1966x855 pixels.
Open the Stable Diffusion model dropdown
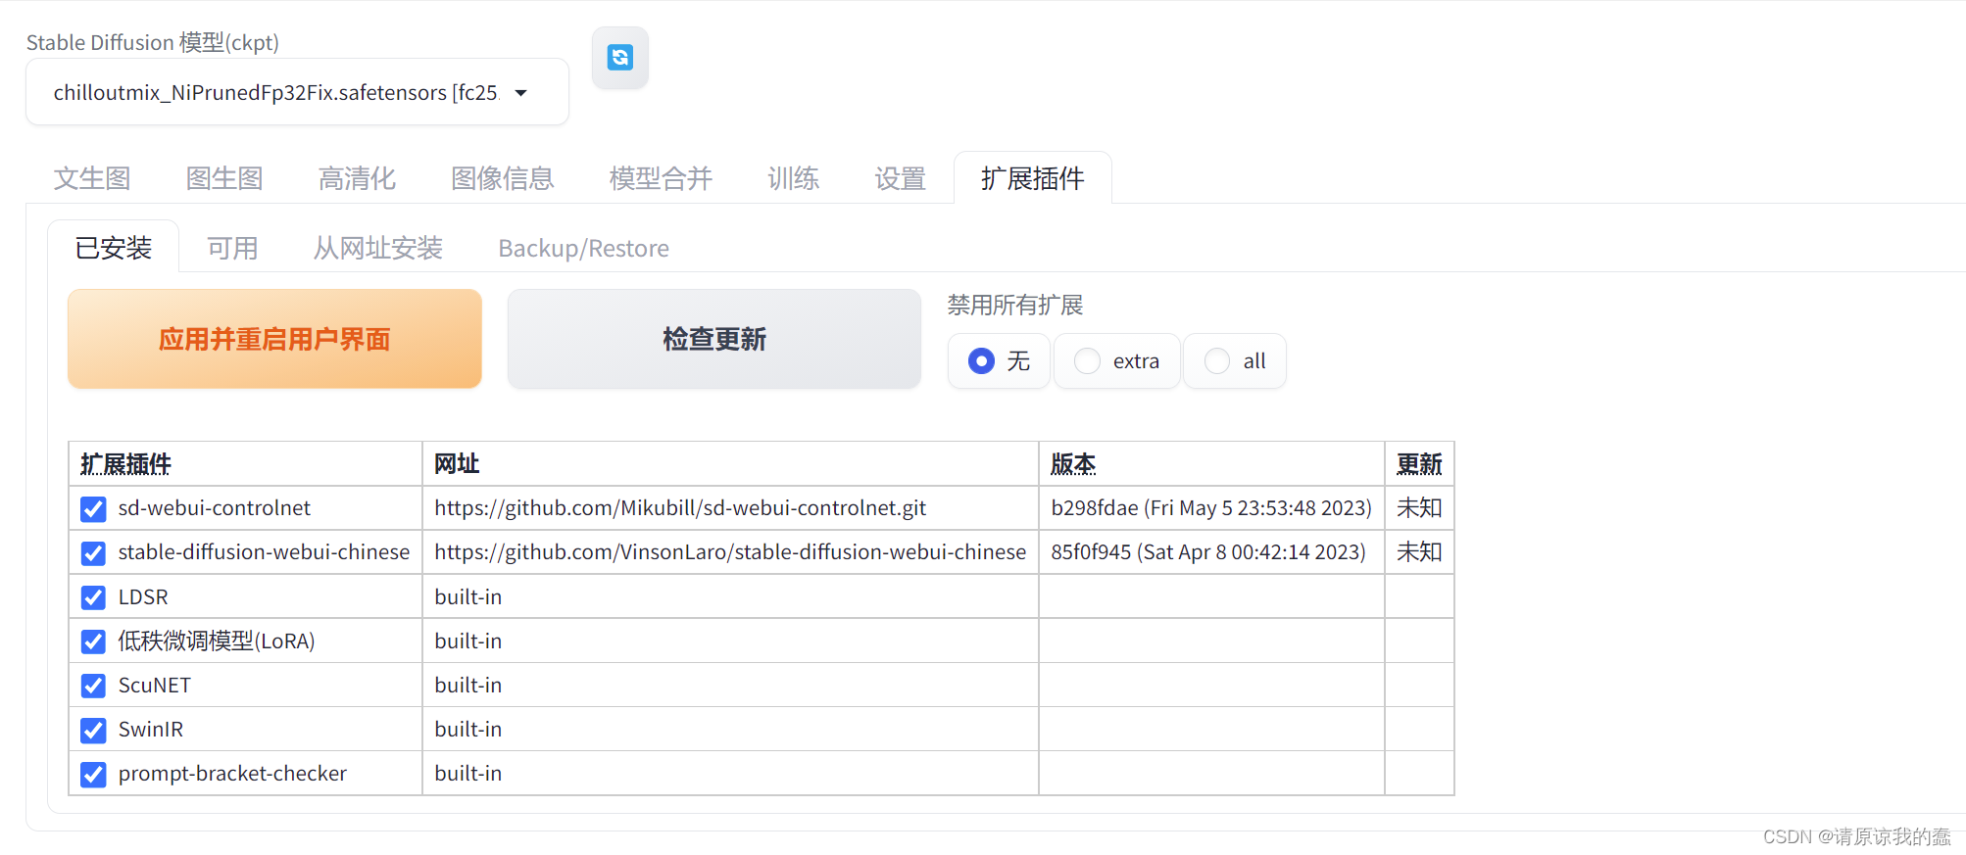click(x=297, y=92)
